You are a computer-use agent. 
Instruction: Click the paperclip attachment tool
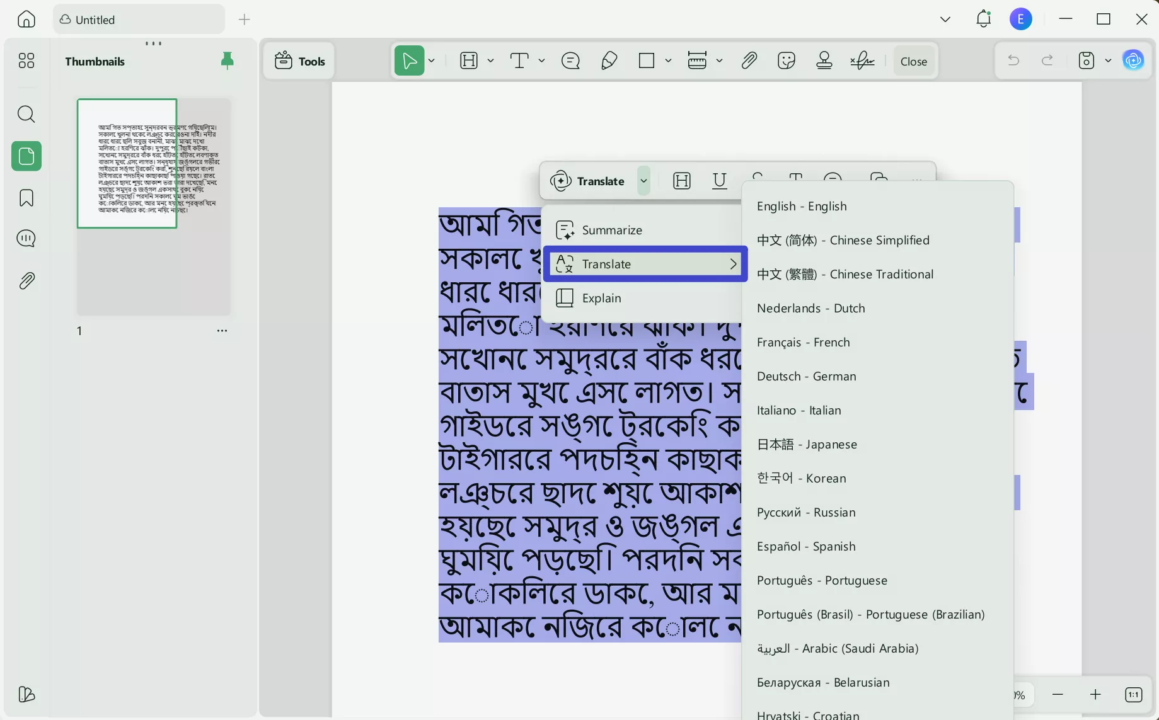[x=749, y=60]
